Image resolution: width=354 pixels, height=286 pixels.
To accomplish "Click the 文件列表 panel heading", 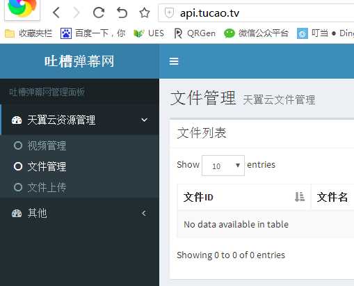I will point(202,133).
